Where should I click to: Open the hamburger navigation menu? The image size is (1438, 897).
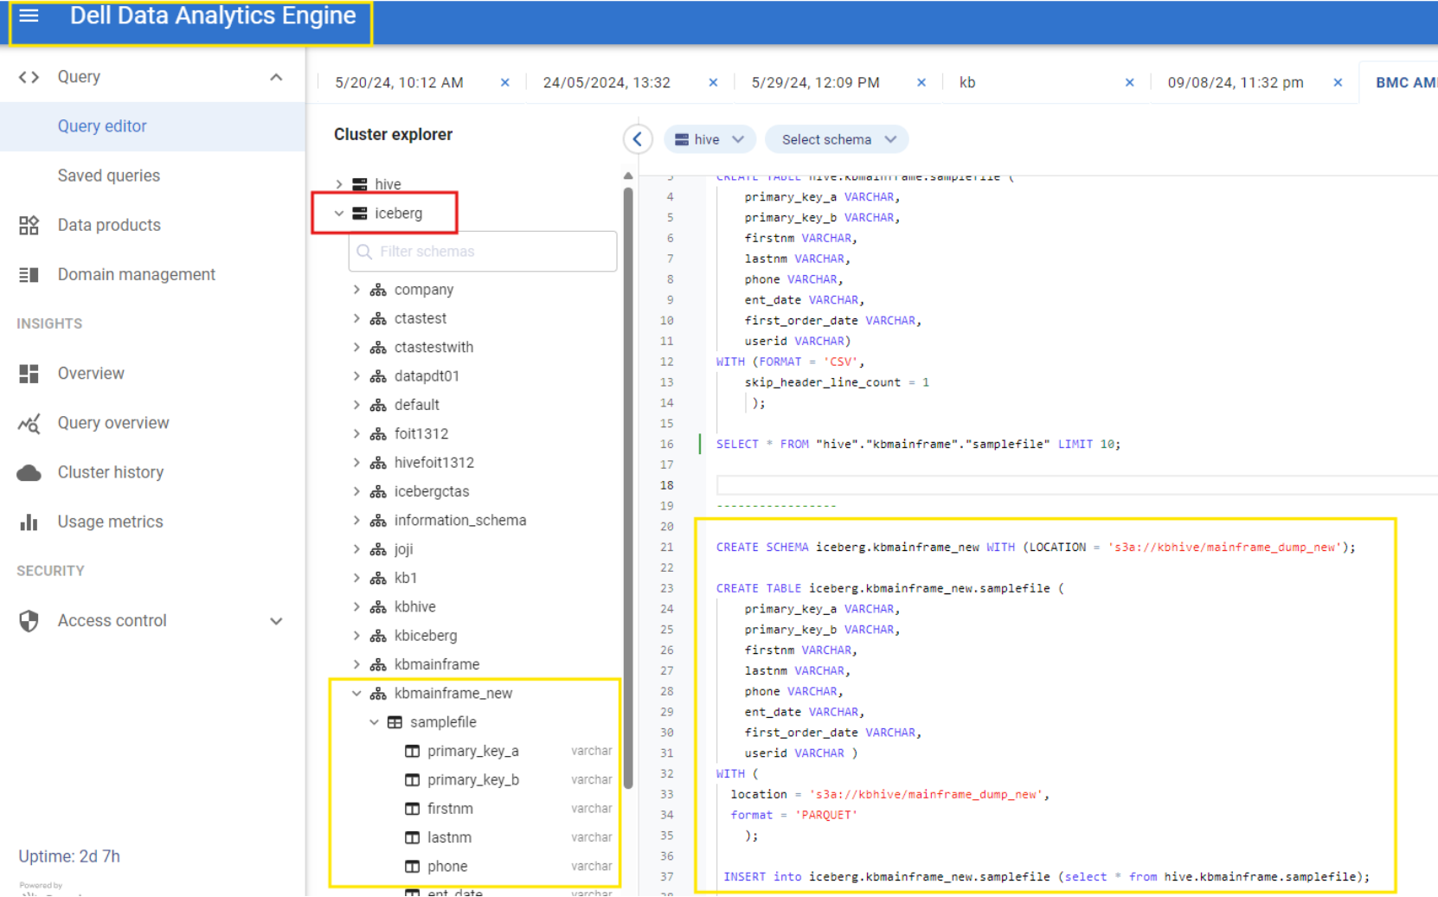[x=29, y=16]
